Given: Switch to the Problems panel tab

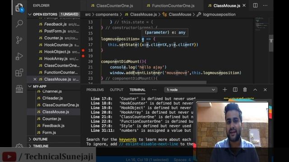Looking at the screenshot, I should (95, 90).
